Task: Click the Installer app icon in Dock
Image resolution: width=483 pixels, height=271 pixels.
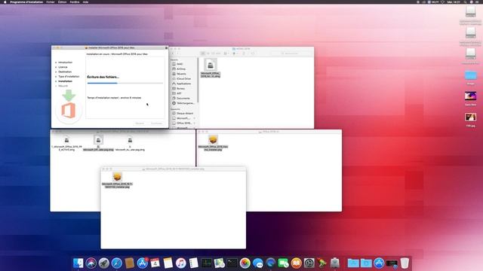Action: click(334, 263)
